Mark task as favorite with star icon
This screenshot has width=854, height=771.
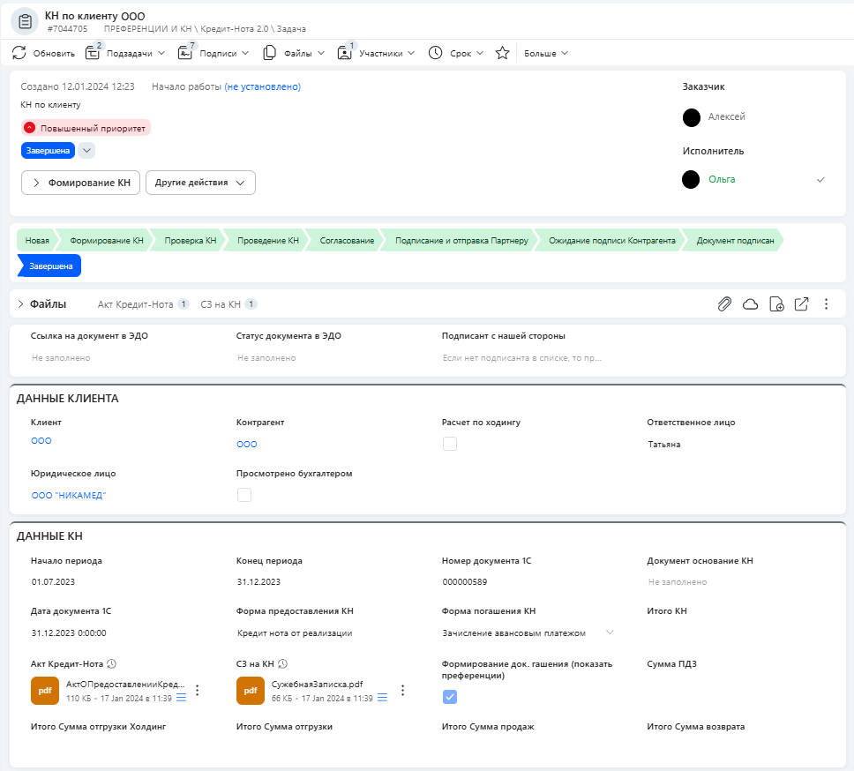(502, 53)
